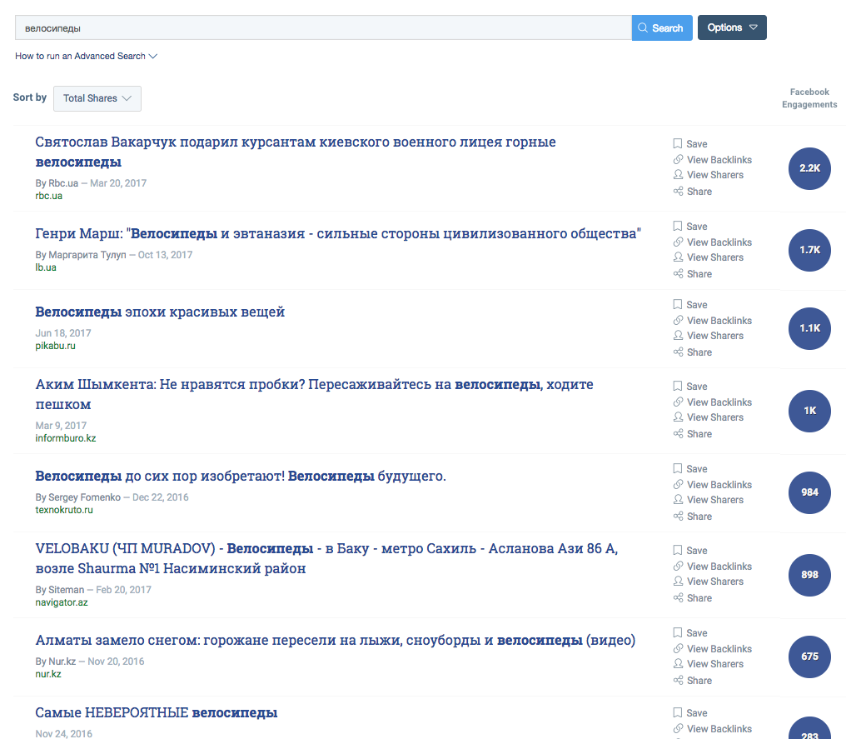Click View Sharers person icon for the rbc.ua article

pos(678,174)
